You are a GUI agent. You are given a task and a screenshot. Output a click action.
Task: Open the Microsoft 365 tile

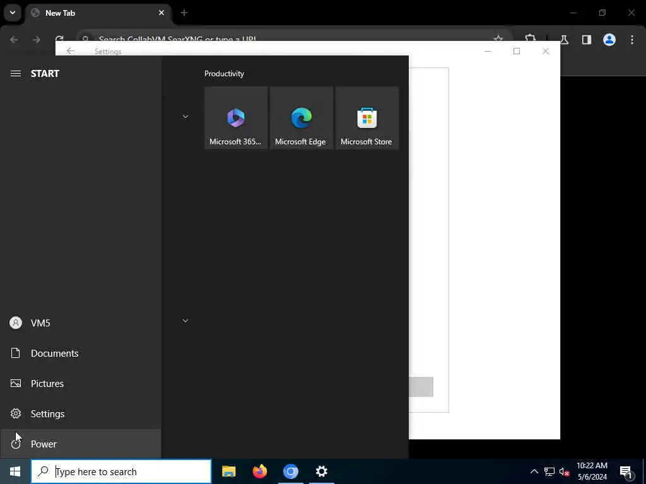click(236, 118)
